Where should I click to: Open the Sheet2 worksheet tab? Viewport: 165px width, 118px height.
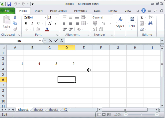(x=38, y=110)
